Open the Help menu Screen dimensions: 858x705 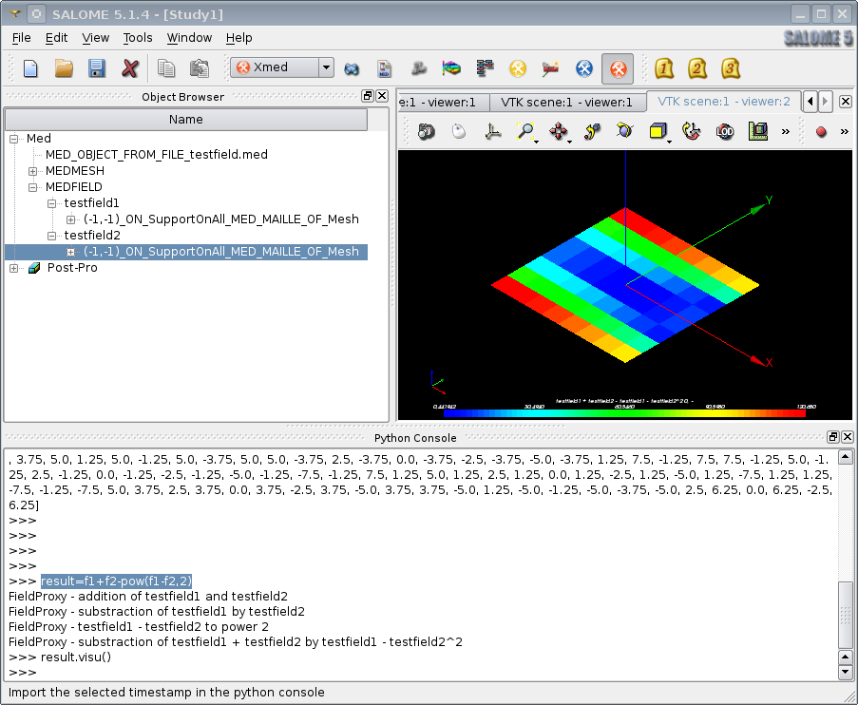tap(239, 38)
